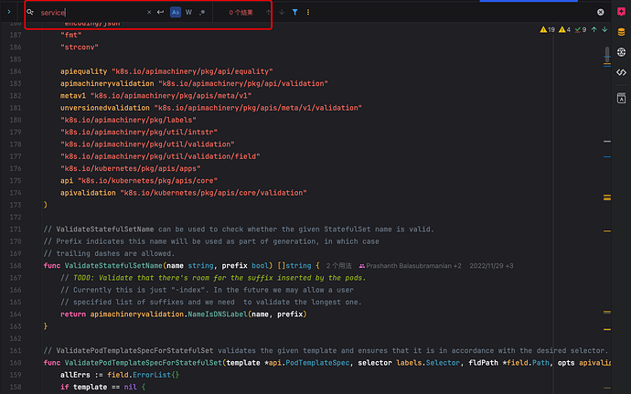The height and width of the screenshot is (394, 631).
Task: Click the '2 个用法' usages hint
Action: pos(339,266)
